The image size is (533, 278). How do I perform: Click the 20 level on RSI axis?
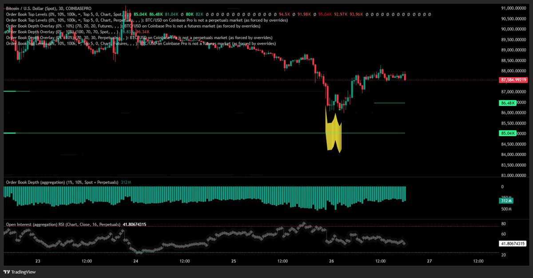(503, 255)
